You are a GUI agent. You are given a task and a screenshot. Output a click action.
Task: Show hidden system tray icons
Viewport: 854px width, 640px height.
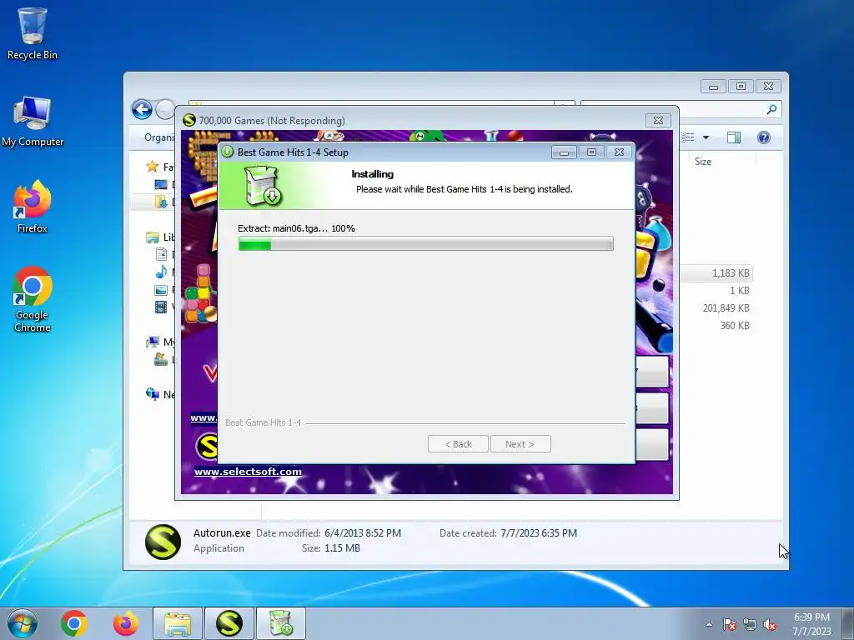click(x=709, y=624)
